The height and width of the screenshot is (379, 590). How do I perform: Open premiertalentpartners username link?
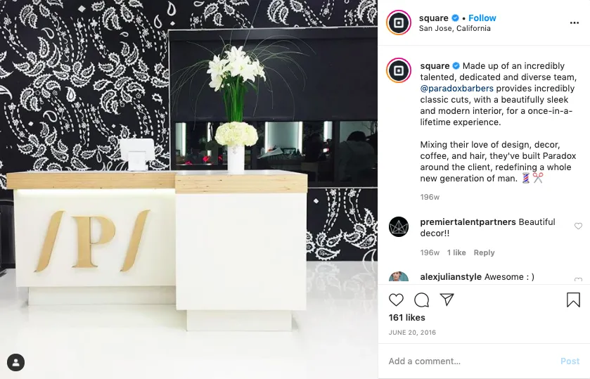(468, 222)
